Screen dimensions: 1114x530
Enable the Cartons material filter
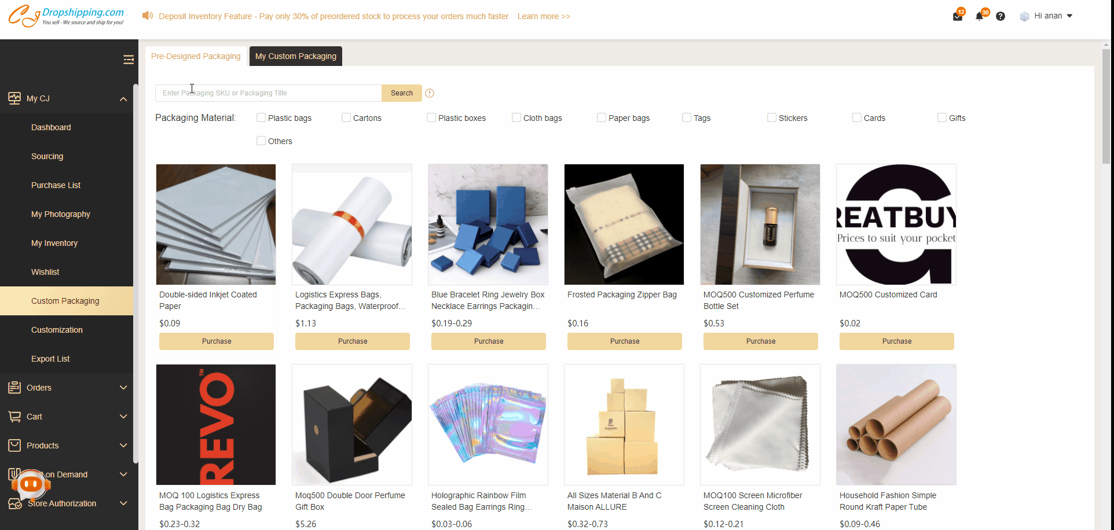point(346,117)
